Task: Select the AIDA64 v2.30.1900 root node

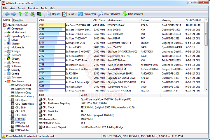Action: pos(15,25)
